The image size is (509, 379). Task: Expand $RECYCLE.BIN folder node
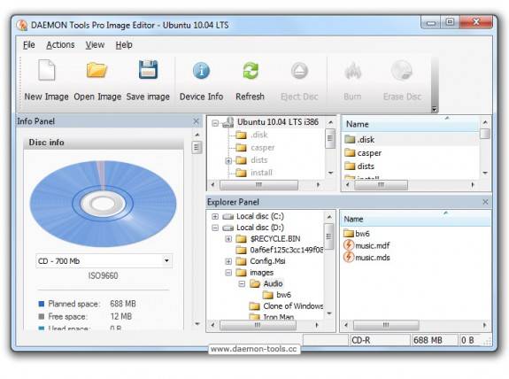pyautogui.click(x=228, y=239)
